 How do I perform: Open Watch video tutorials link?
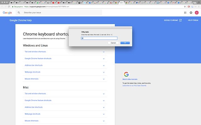pos(130,79)
